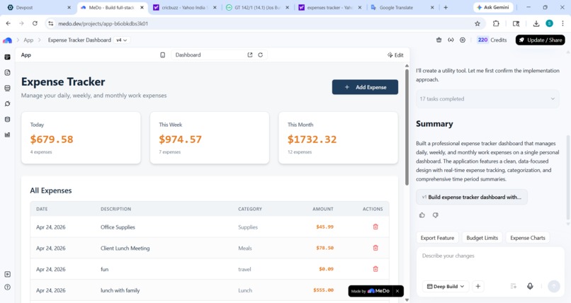Give thumbs up to the summary
Screen dimensions: 571x303
coord(422,215)
